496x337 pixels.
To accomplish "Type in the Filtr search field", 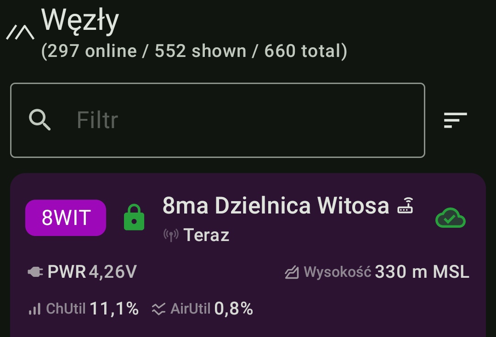I will pyautogui.click(x=239, y=120).
